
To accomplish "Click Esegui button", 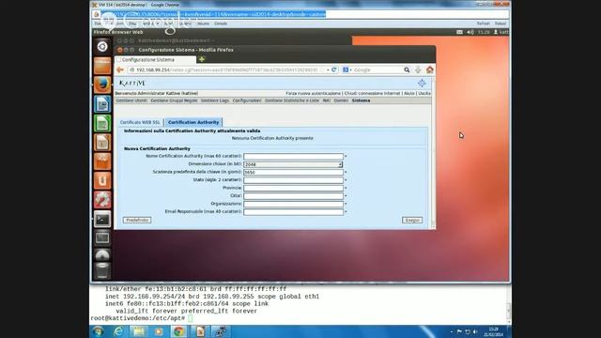I will (x=412, y=220).
